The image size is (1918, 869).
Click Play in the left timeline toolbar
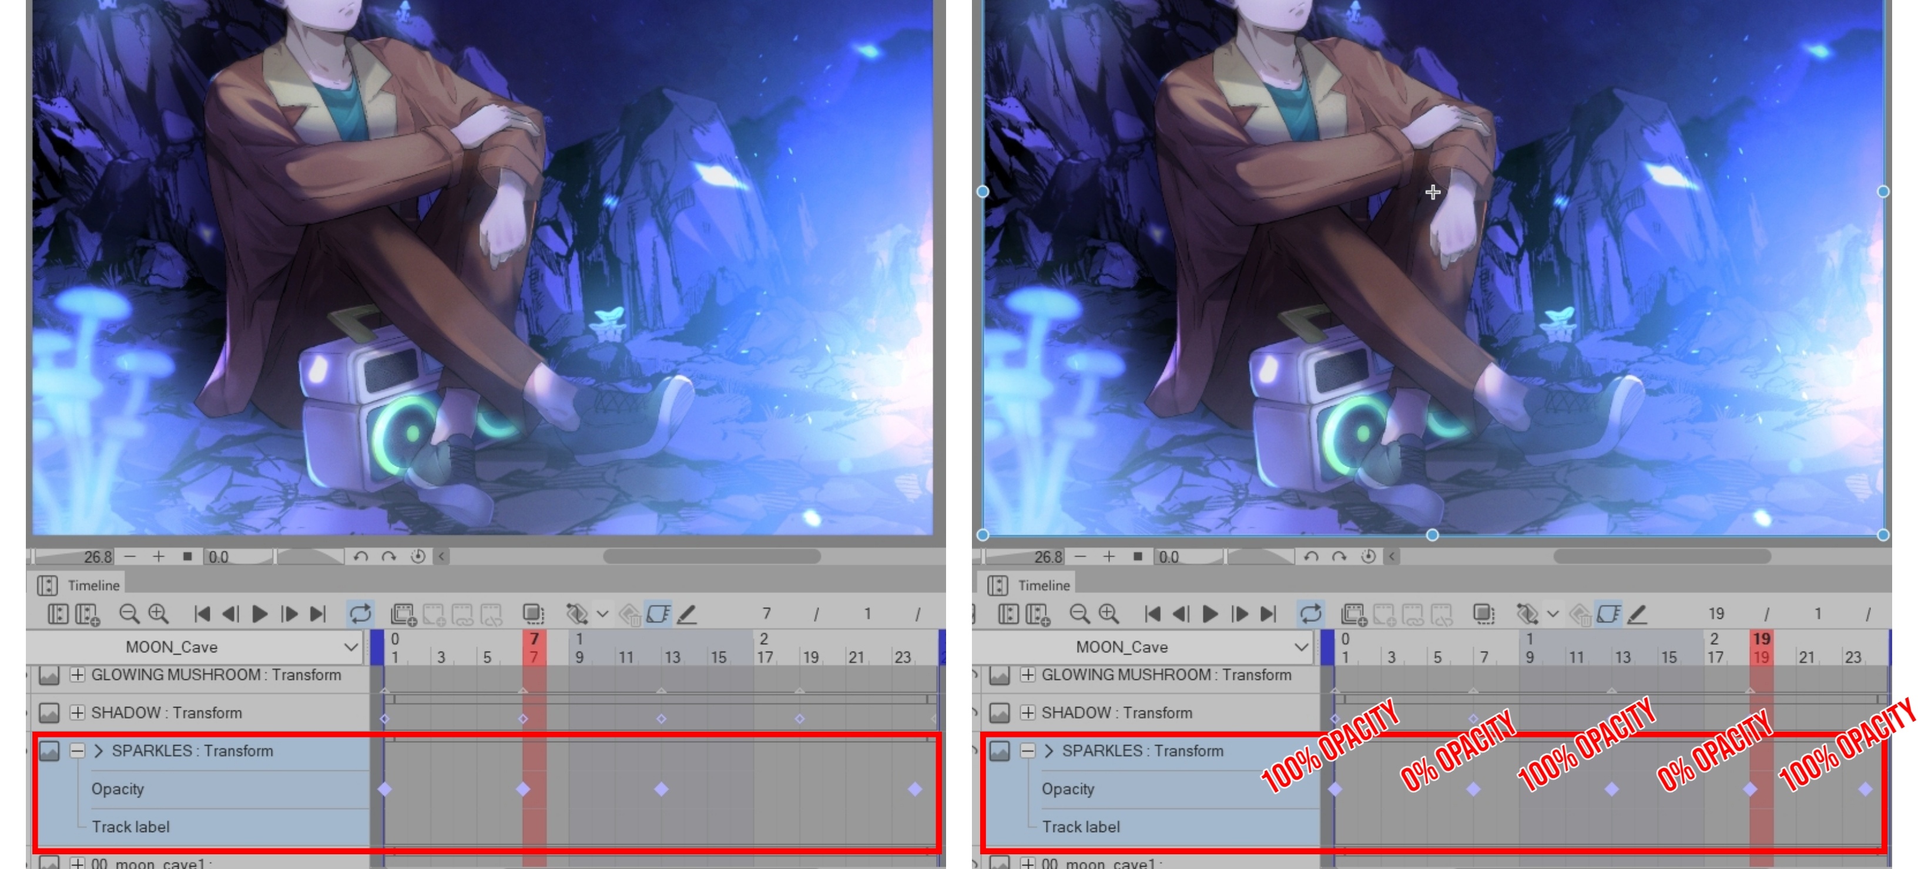point(259,614)
